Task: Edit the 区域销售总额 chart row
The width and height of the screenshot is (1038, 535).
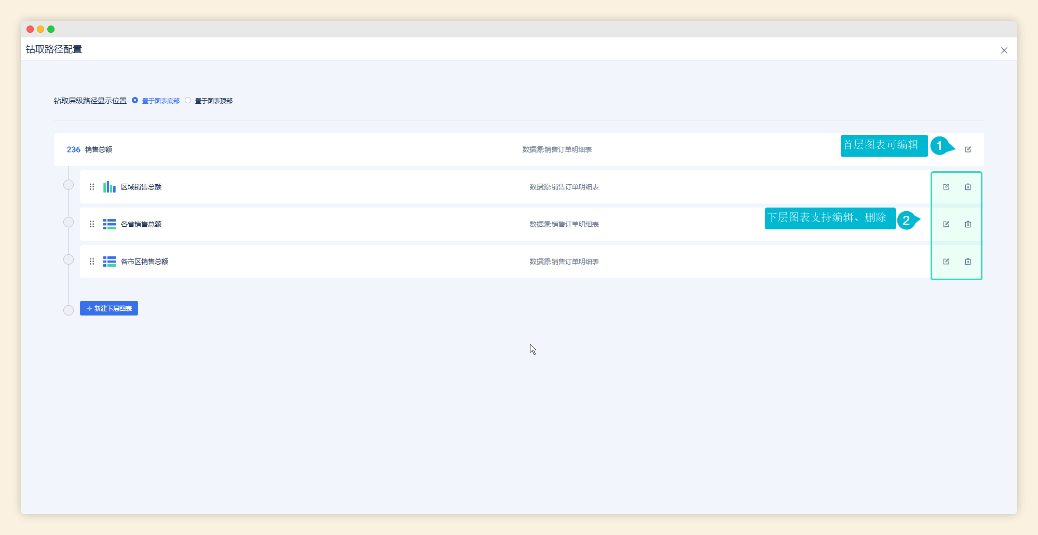Action: pyautogui.click(x=946, y=187)
